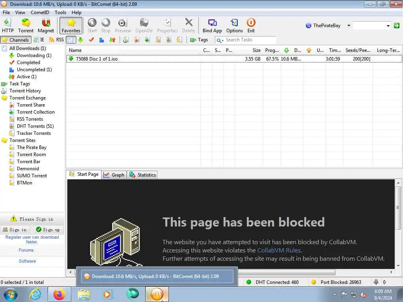
Task: Select the Start Page tab
Action: click(84, 174)
